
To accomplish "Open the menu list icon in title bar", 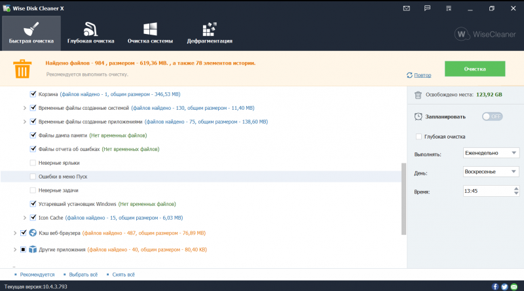I will tap(449, 9).
